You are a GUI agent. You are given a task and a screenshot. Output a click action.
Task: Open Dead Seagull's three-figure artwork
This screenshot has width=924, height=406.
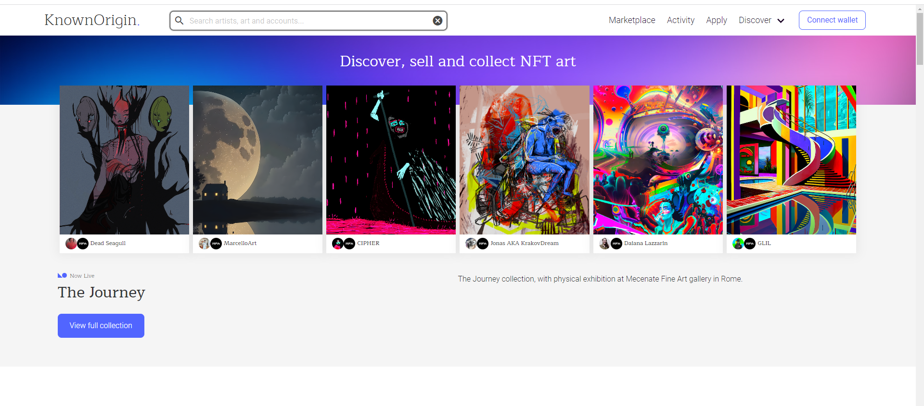124,160
